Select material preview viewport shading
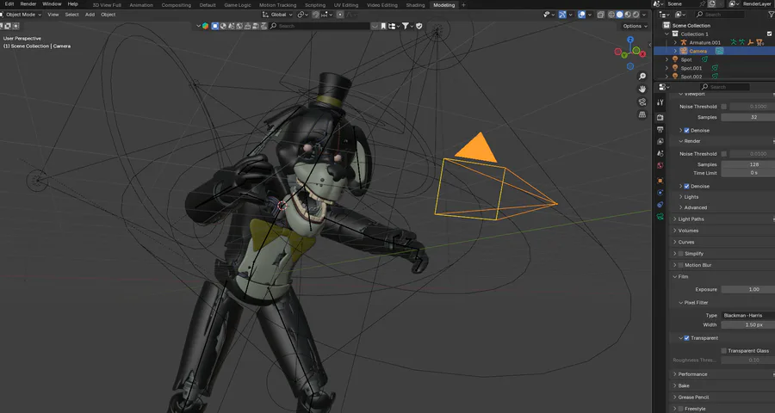Image resolution: width=775 pixels, height=413 pixels. 628,15
